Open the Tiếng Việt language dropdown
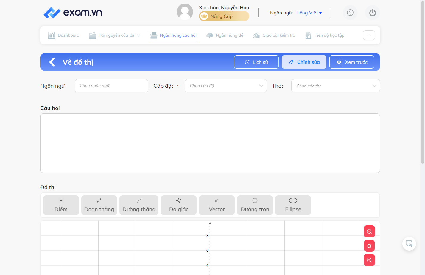 click(x=309, y=13)
